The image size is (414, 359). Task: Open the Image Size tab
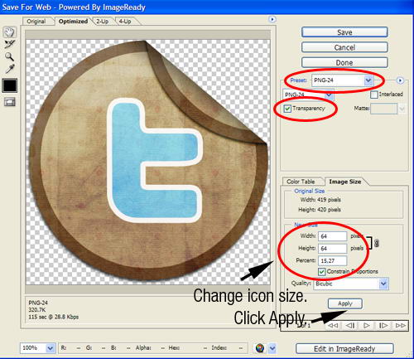345,182
